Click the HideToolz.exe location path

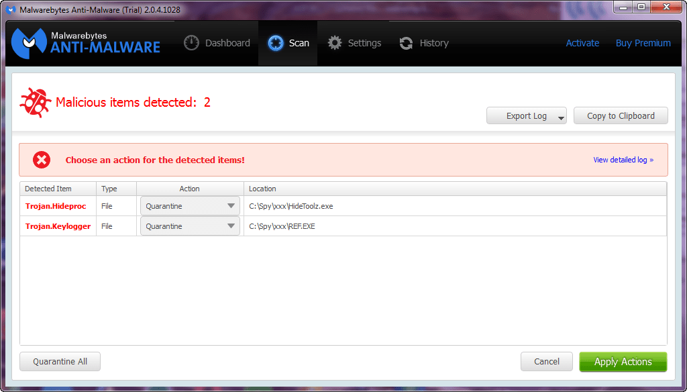point(291,206)
